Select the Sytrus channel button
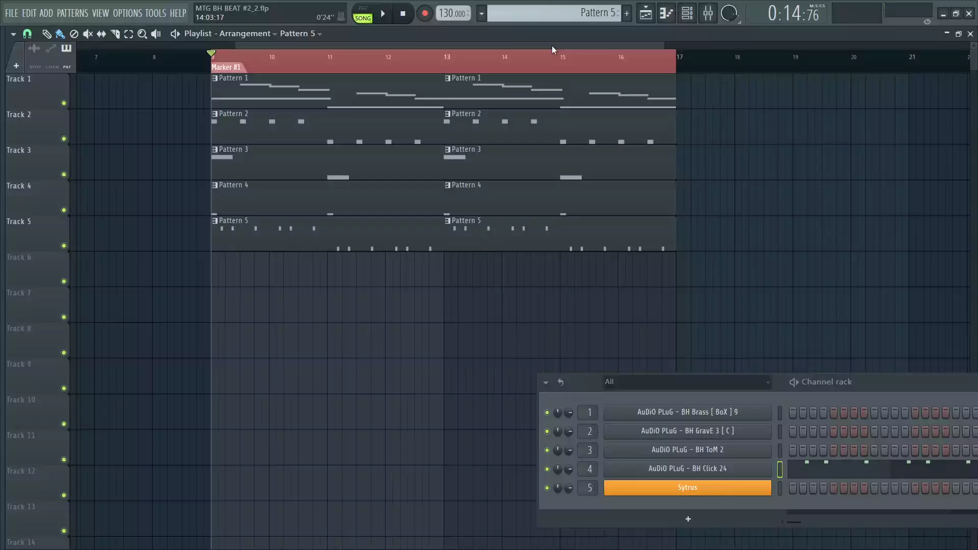The image size is (978, 550). (687, 488)
